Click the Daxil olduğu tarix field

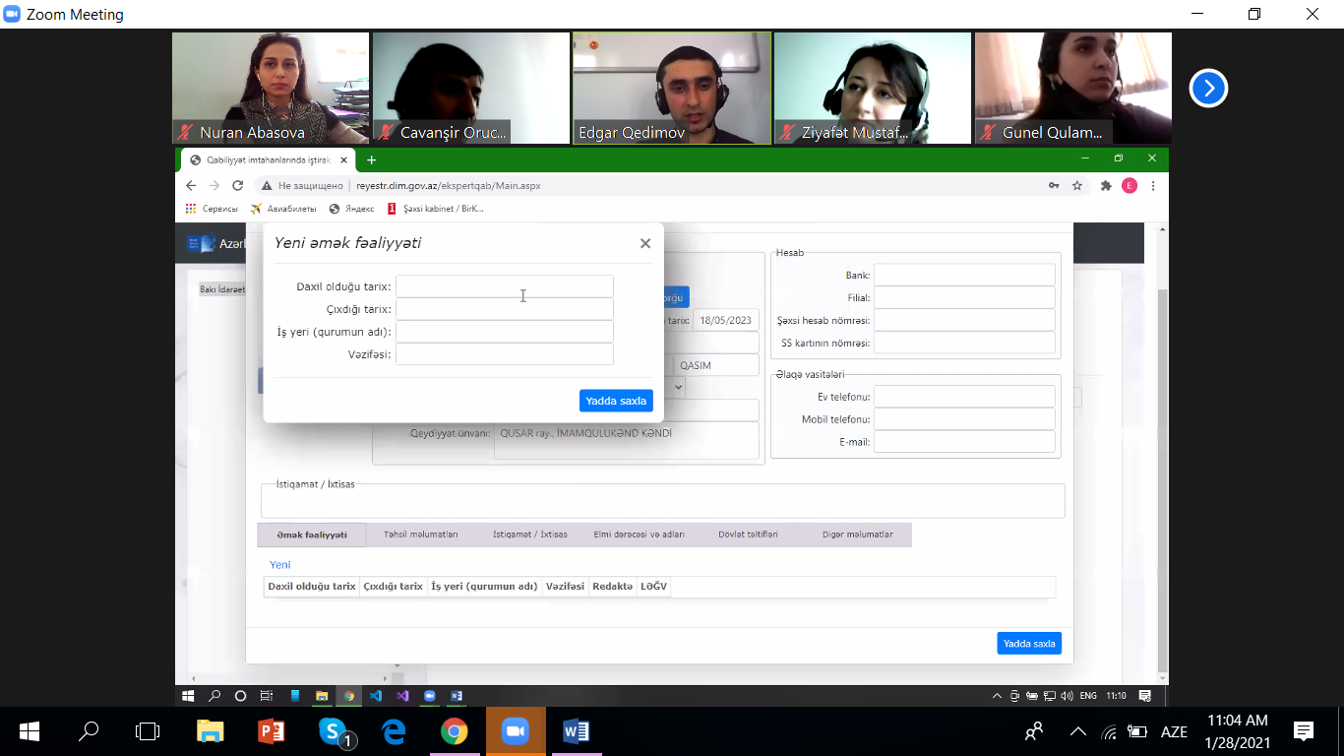(x=505, y=286)
